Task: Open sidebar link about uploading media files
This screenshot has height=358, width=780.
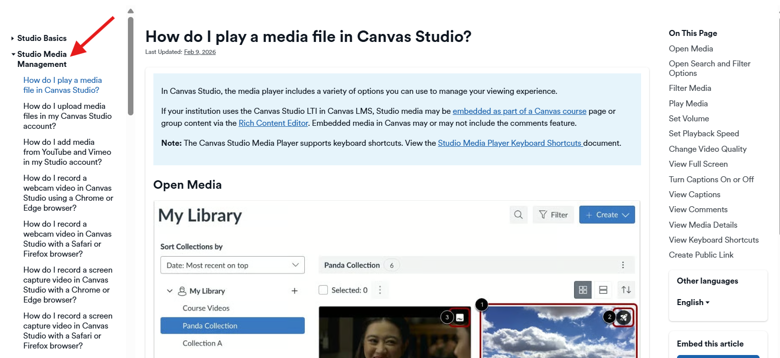Action: tap(67, 116)
